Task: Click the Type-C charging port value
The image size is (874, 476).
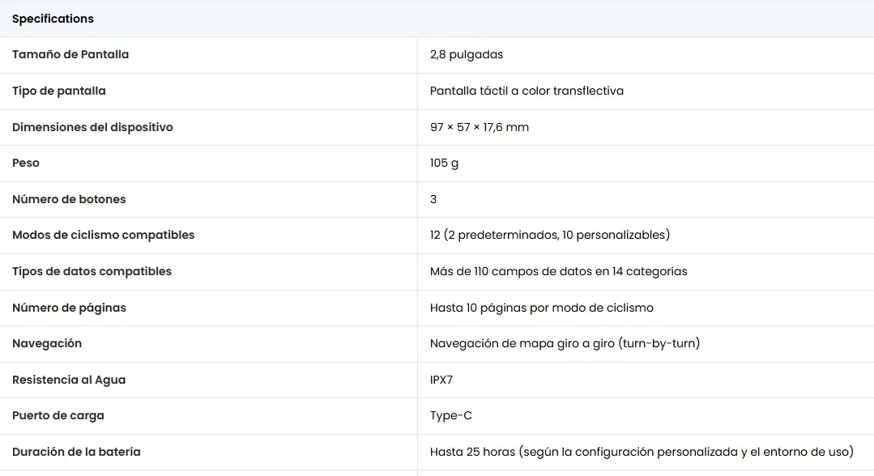Action: tap(451, 416)
